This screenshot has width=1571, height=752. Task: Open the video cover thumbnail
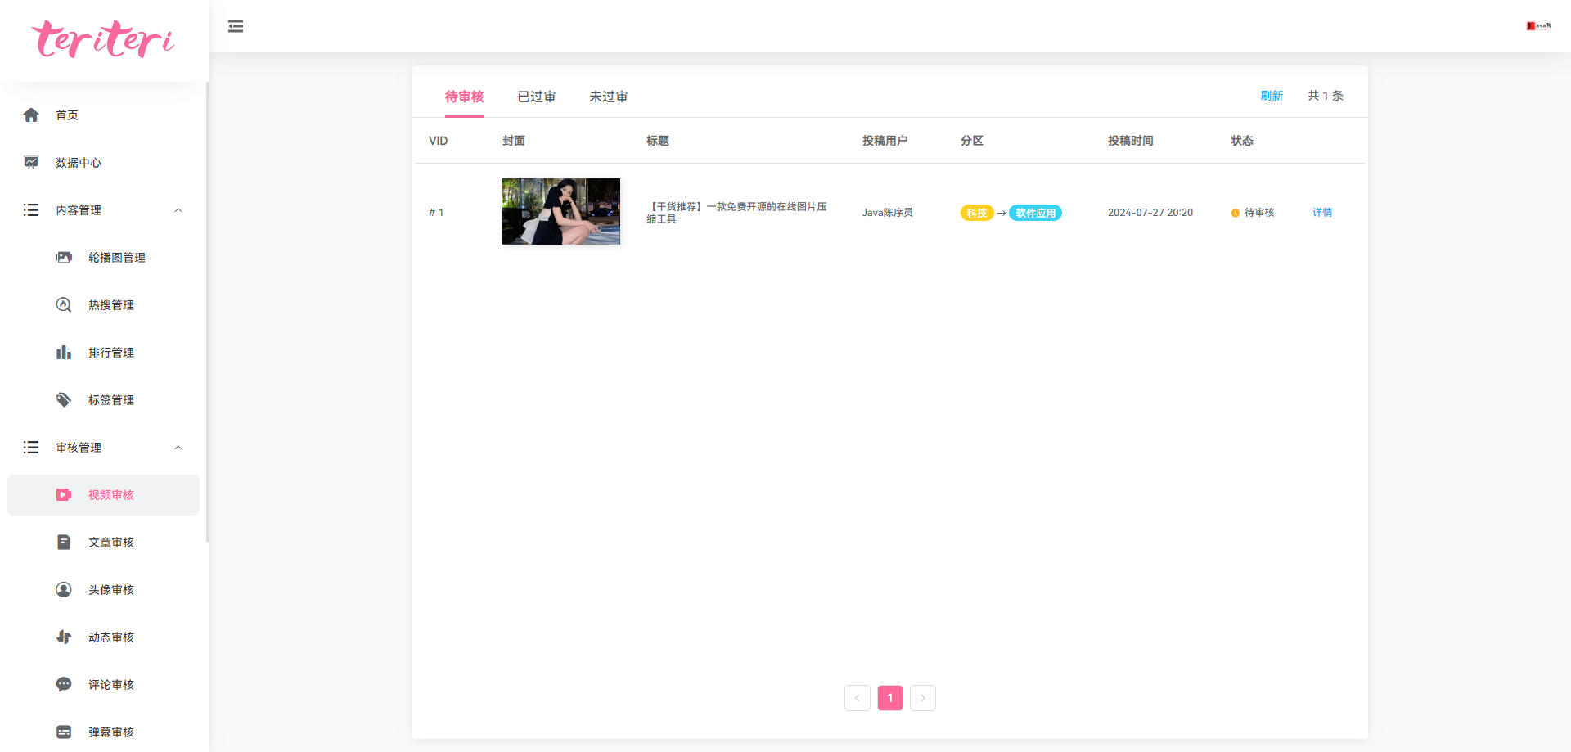(x=561, y=211)
